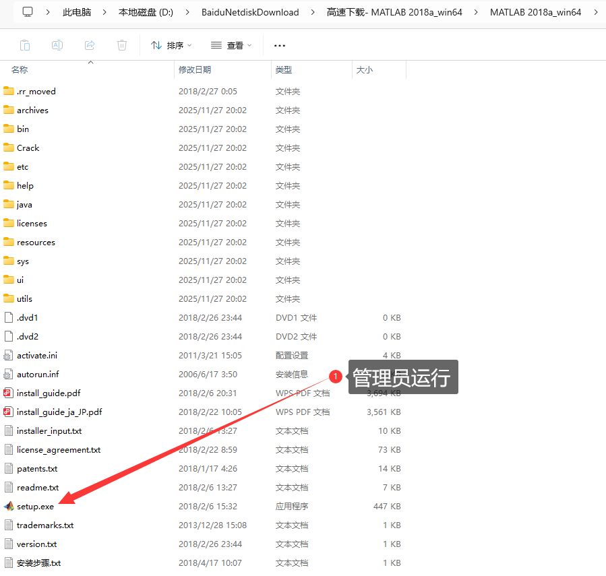Select the utils folder icon
The height and width of the screenshot is (576, 606).
click(9, 298)
